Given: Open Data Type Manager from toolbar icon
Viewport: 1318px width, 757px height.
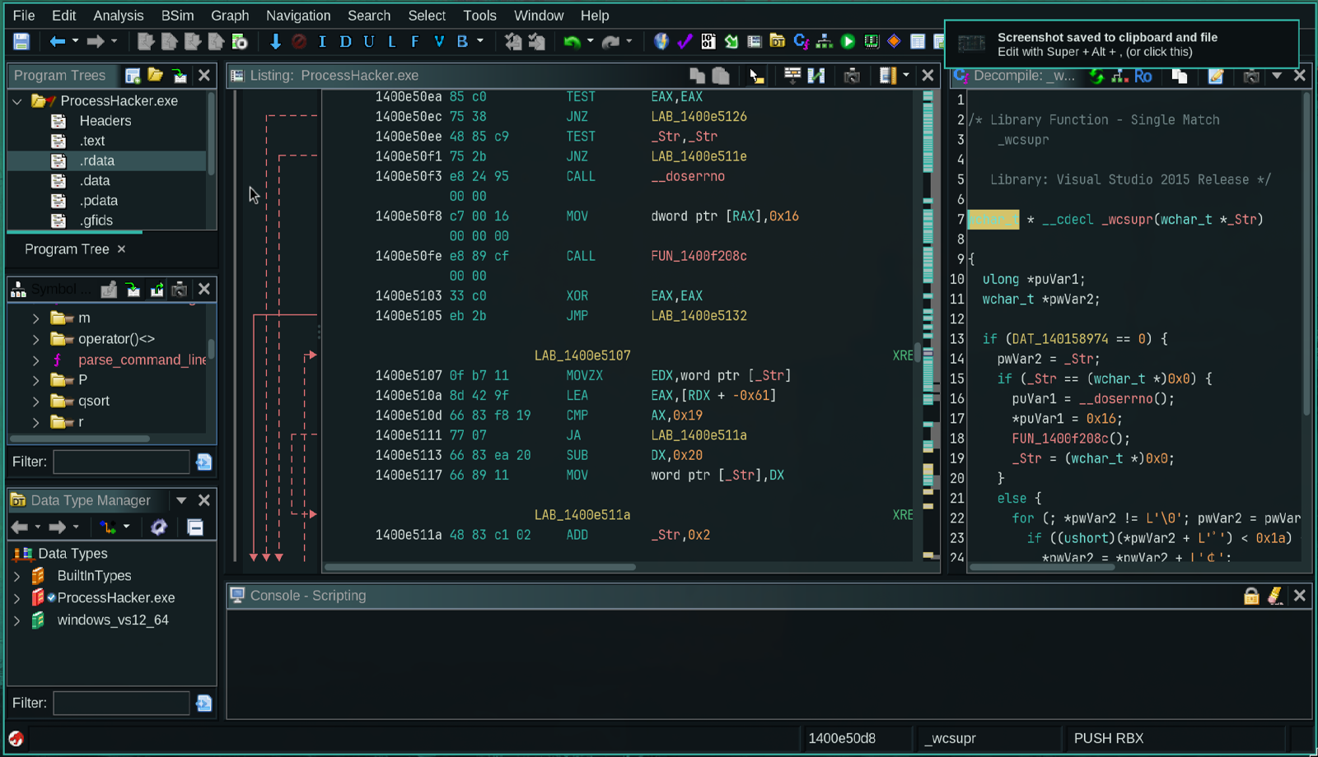Looking at the screenshot, I should tap(777, 41).
